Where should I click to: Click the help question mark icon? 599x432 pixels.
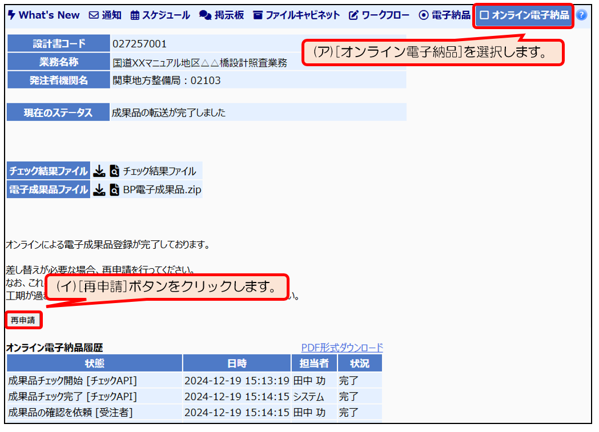click(x=581, y=15)
